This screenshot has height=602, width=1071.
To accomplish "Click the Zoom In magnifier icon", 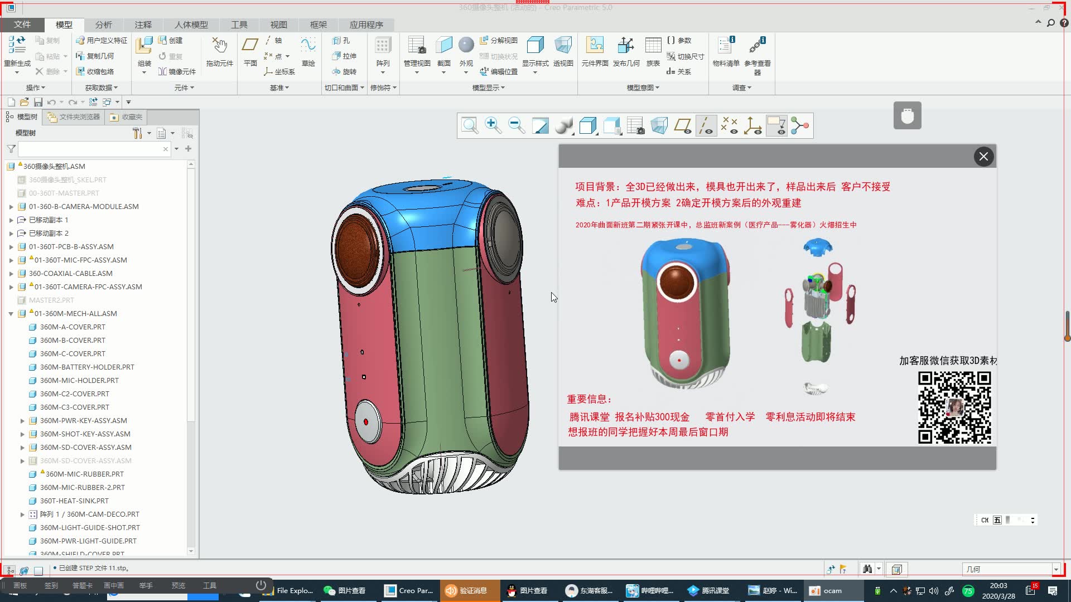I will pyautogui.click(x=493, y=125).
